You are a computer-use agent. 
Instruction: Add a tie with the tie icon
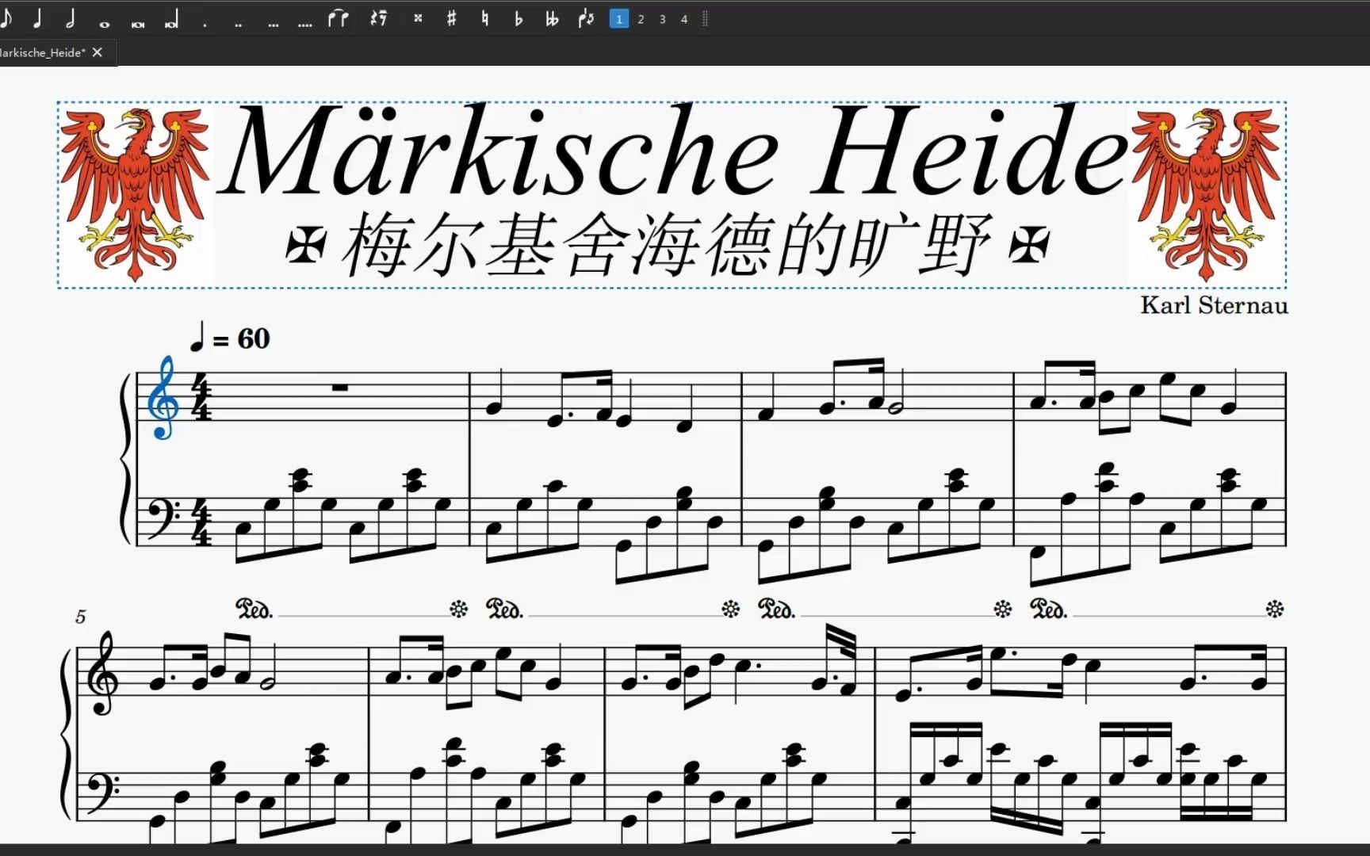coord(339,18)
